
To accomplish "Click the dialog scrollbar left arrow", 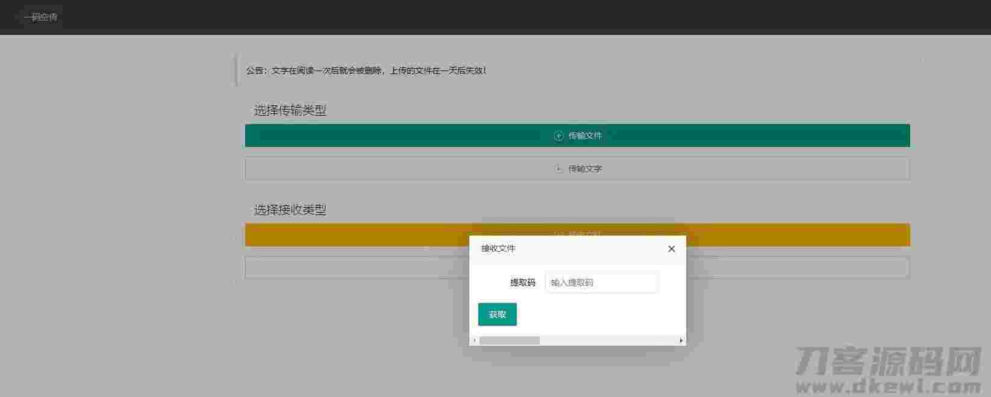I will pos(475,340).
